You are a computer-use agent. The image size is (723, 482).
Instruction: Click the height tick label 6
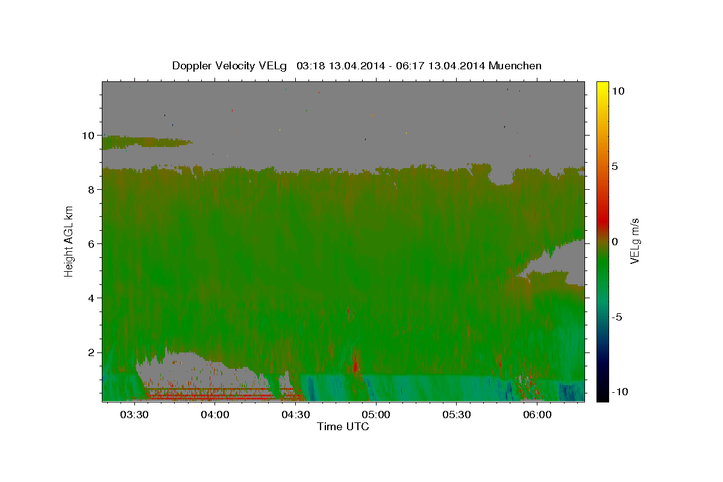92,244
